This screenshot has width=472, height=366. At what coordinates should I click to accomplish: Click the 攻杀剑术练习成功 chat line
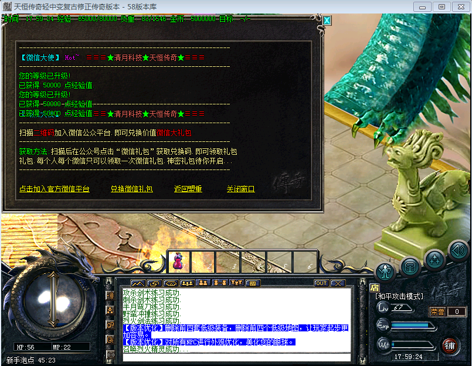[152, 293]
